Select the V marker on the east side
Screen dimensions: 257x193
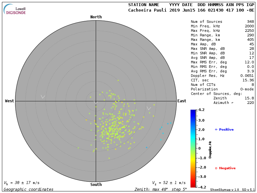coord(149,108)
